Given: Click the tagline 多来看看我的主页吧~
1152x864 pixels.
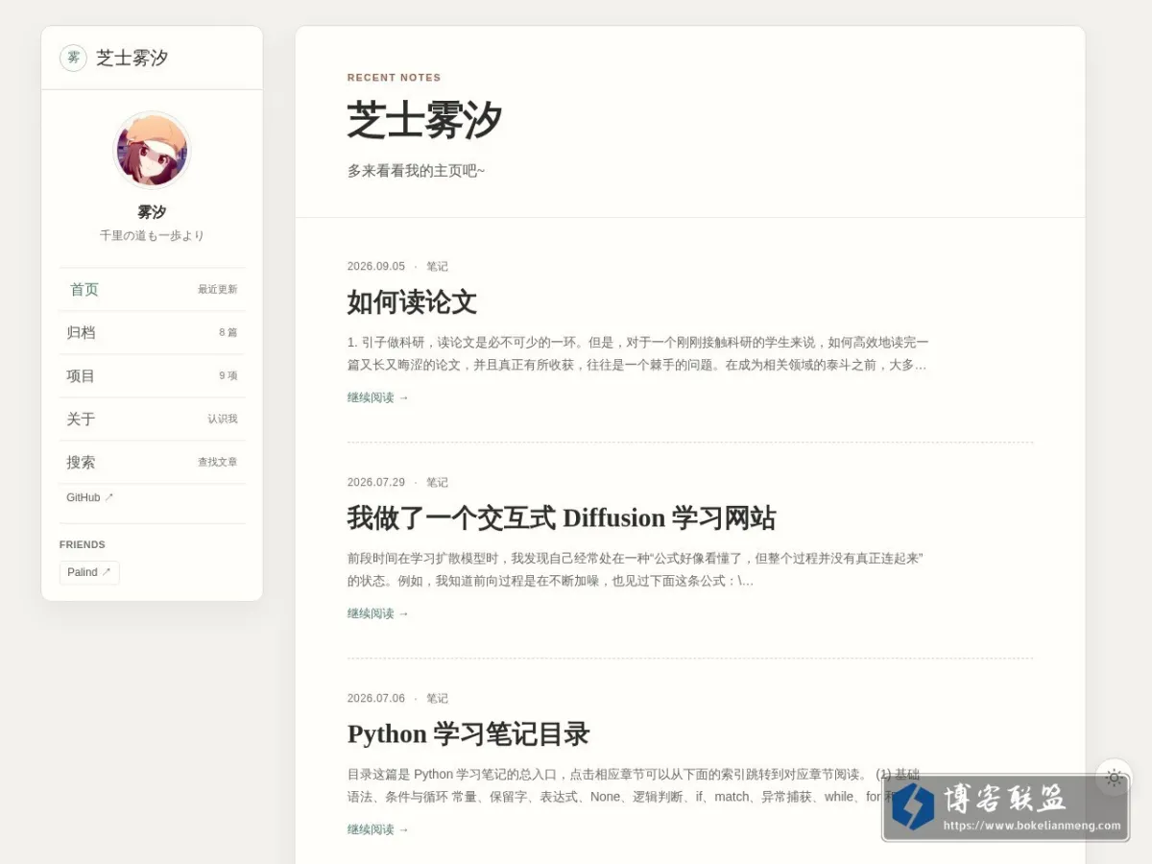Looking at the screenshot, I should coord(417,171).
